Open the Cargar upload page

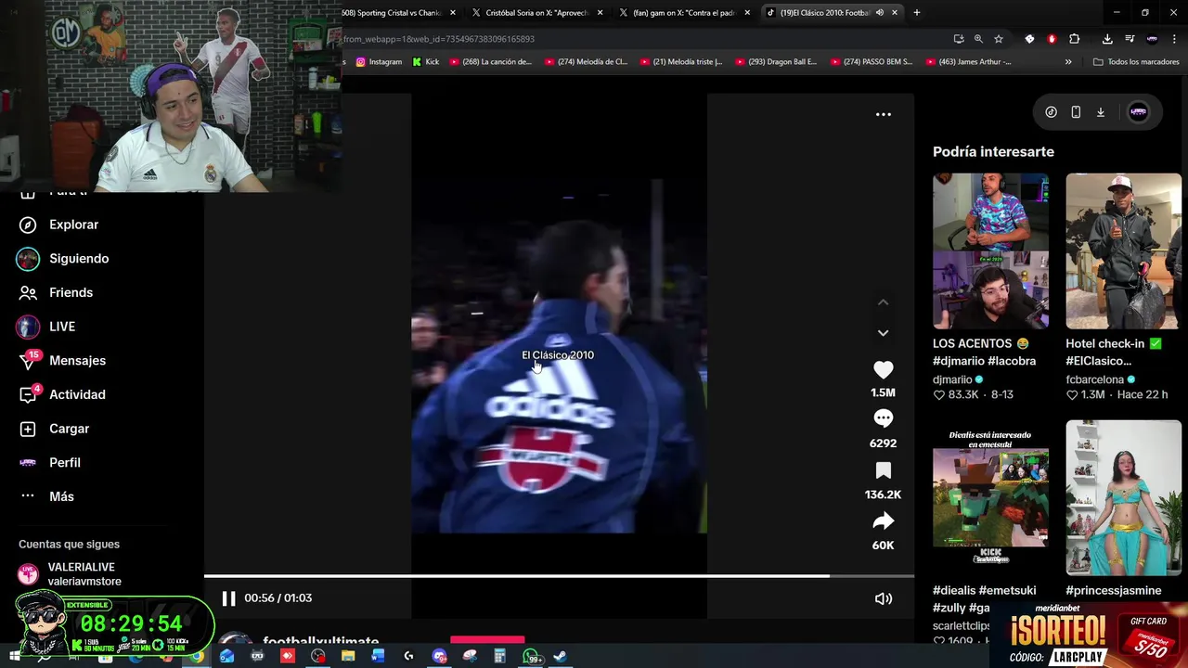(55, 429)
